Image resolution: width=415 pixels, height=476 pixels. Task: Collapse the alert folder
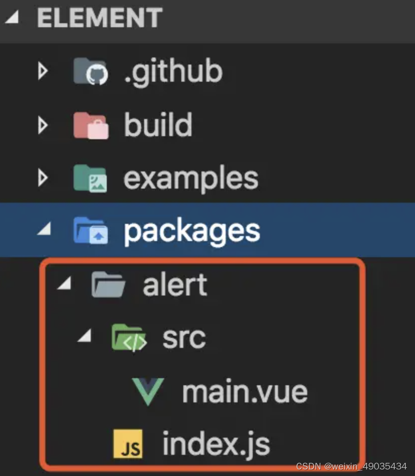[x=65, y=284]
